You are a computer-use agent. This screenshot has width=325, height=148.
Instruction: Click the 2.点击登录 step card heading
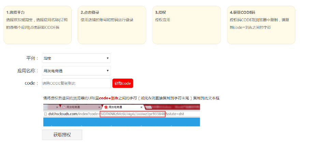[90, 12]
